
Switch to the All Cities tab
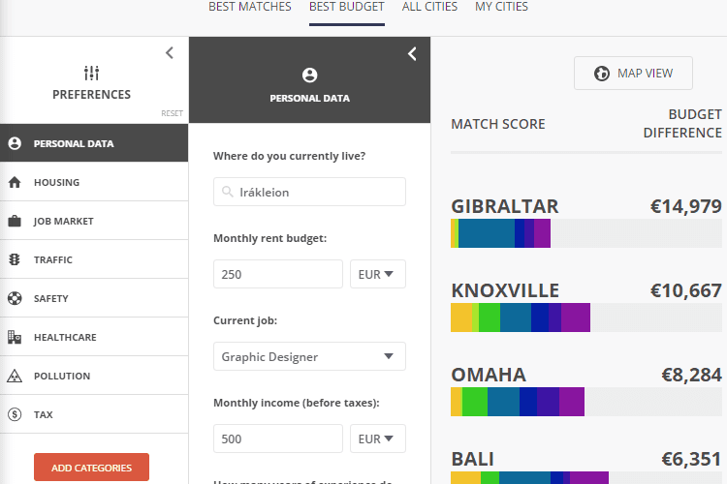(429, 7)
